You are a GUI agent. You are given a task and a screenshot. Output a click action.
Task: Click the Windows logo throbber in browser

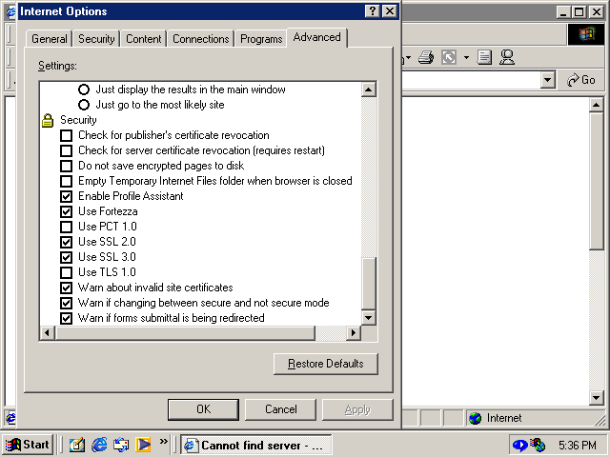pyautogui.click(x=587, y=34)
